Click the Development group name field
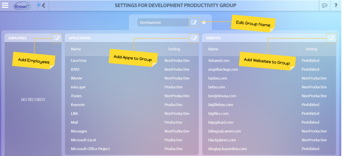The height and width of the screenshot is (156, 342). click(x=163, y=22)
